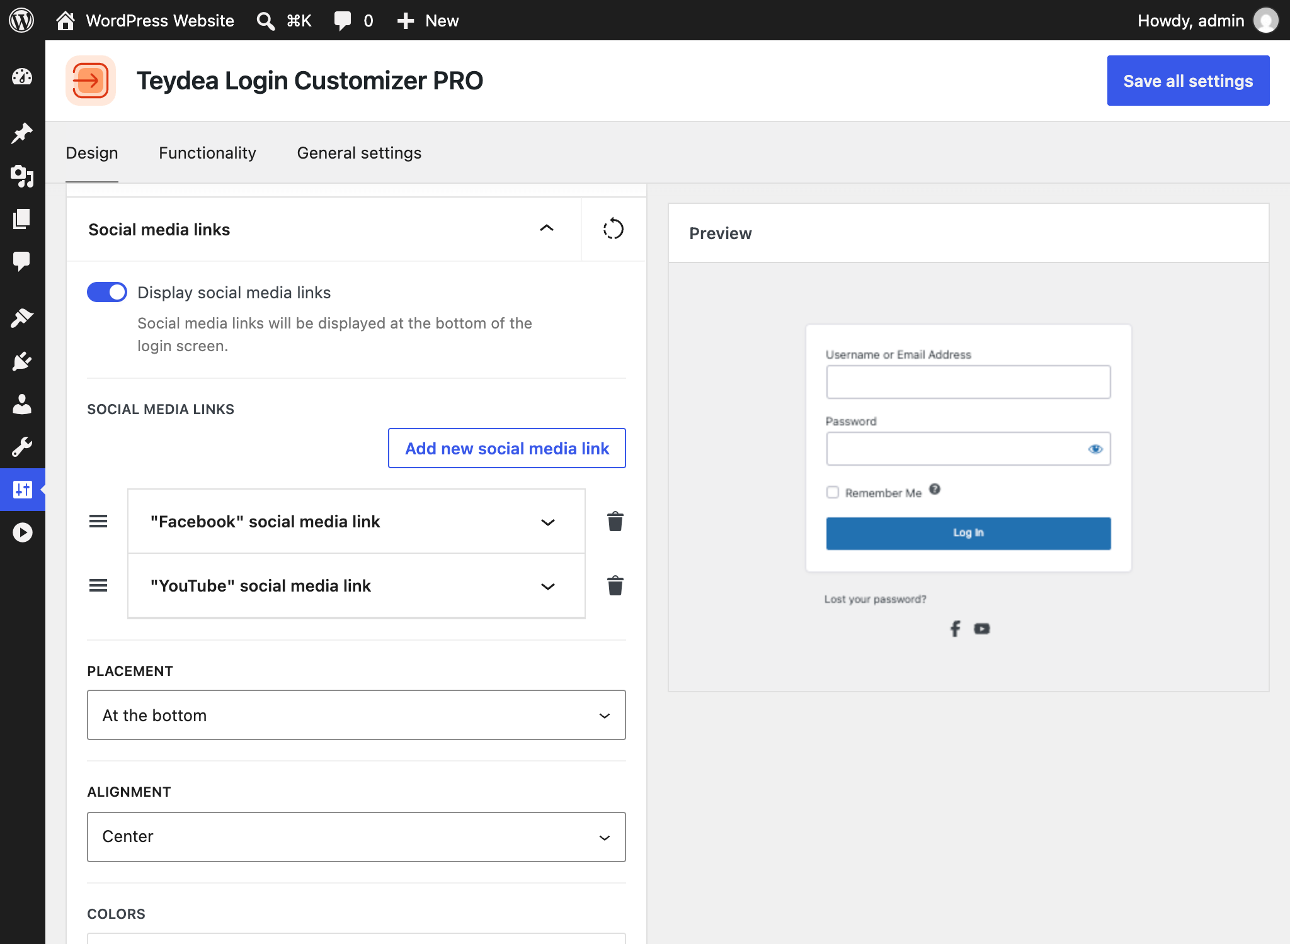Open Tools wrench sidebar icon
The image size is (1290, 944).
click(x=22, y=447)
